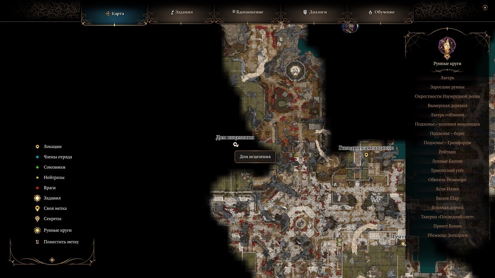495x278 pixels.
Task: Close the map screen with the X
Action: point(485,8)
